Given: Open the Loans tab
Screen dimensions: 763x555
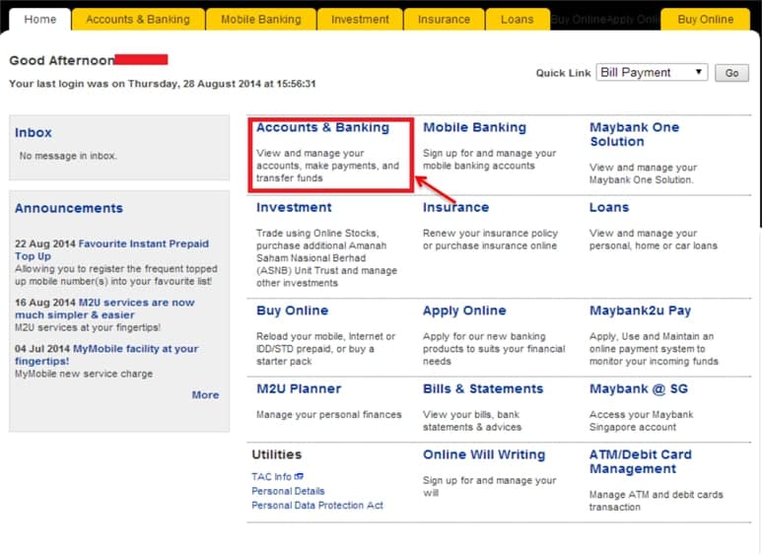Looking at the screenshot, I should 518,20.
